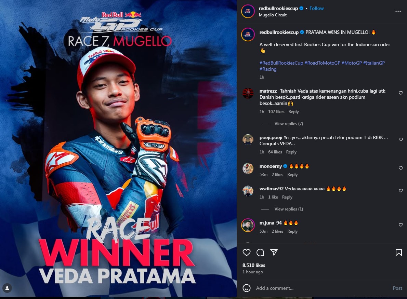Share post using paper plane icon
Viewport: 407px width, 299px height.
(274, 252)
